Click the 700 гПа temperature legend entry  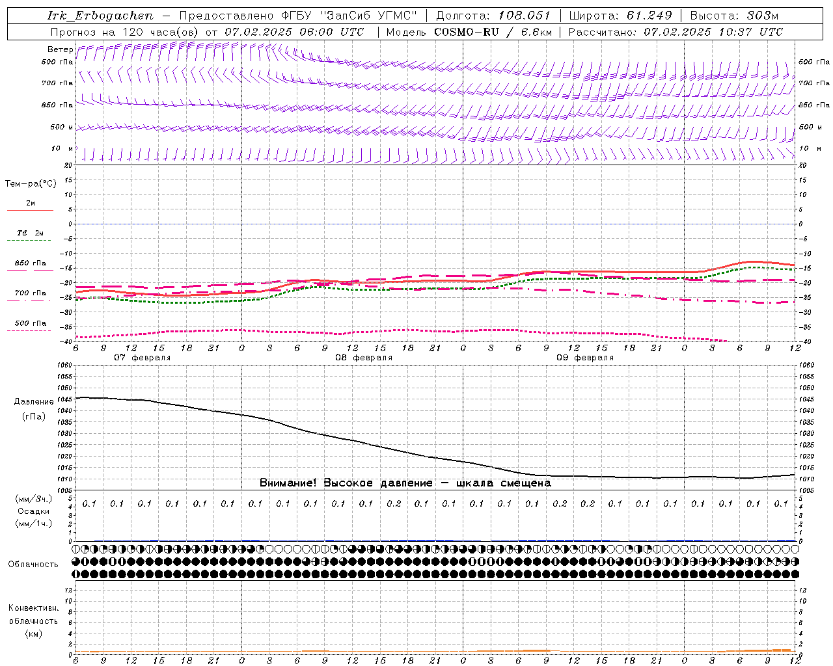click(x=31, y=293)
